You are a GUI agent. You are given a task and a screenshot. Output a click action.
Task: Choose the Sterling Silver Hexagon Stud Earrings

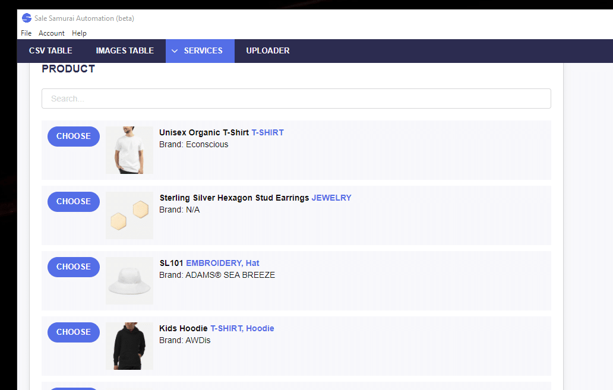(74, 202)
